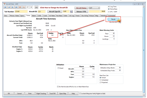Click the X discard changes icon

tap(31, 7)
